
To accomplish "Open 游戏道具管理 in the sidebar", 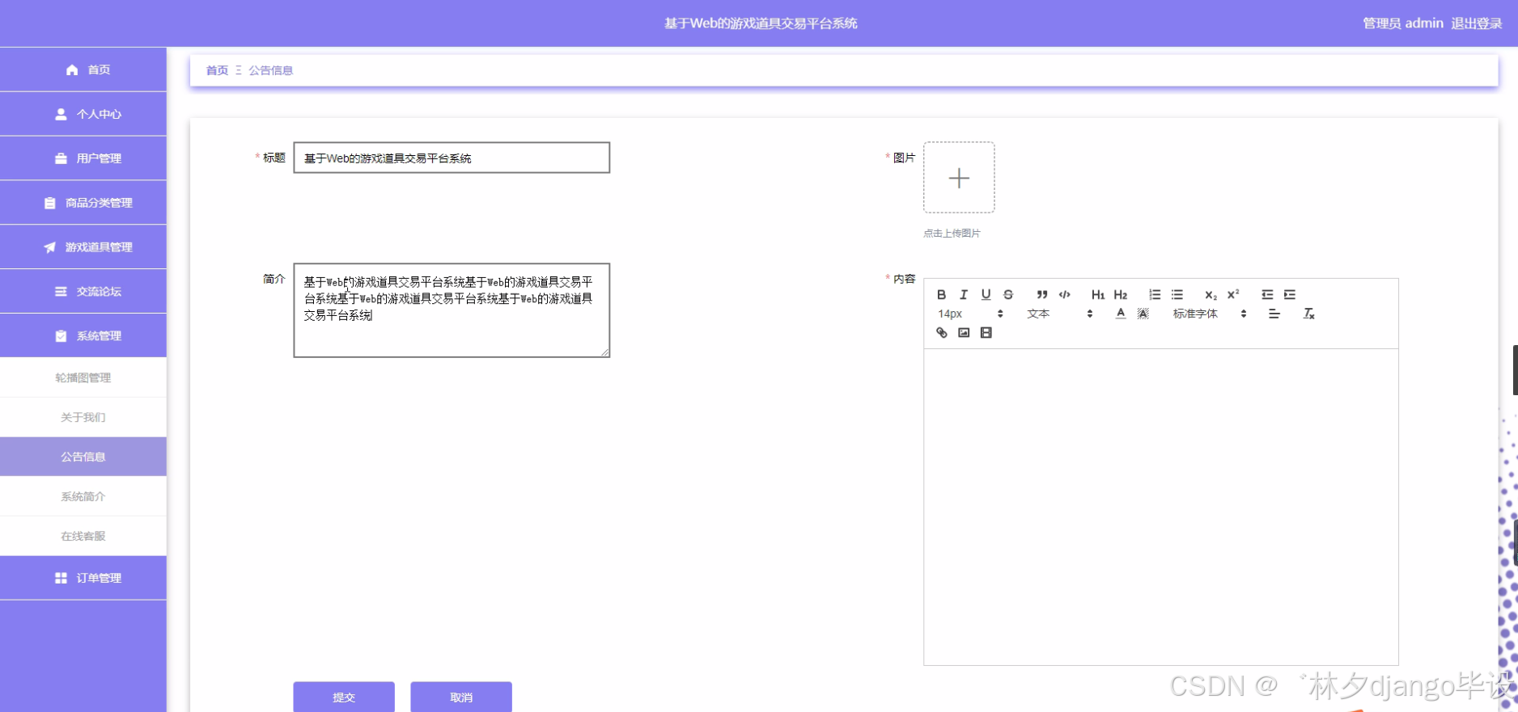I will tap(83, 247).
